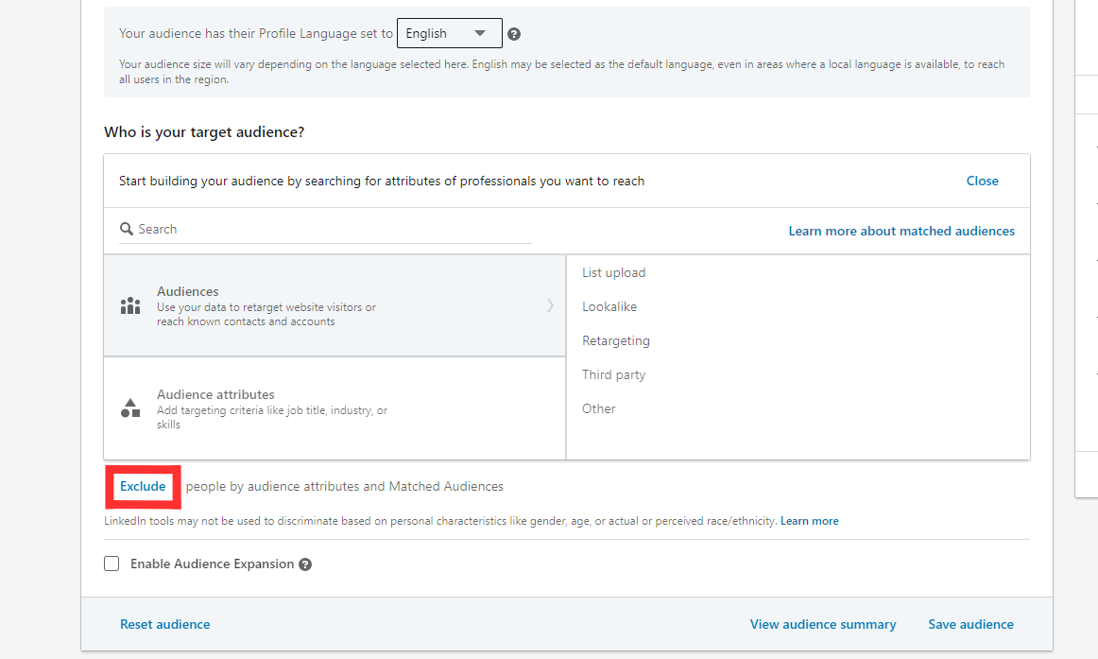
Task: Click the Audience attributes shapes icon
Action: point(130,408)
